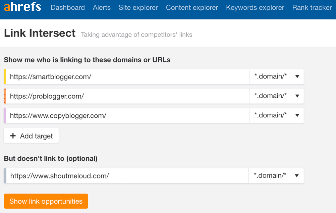Viewport: 336px width, 213px height.
Task: Open mode dropdown for copyblogger.com row
Action: coord(276,115)
